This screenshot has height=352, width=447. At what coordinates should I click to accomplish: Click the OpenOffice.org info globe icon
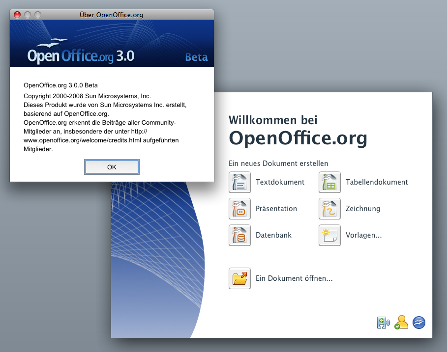[419, 323]
